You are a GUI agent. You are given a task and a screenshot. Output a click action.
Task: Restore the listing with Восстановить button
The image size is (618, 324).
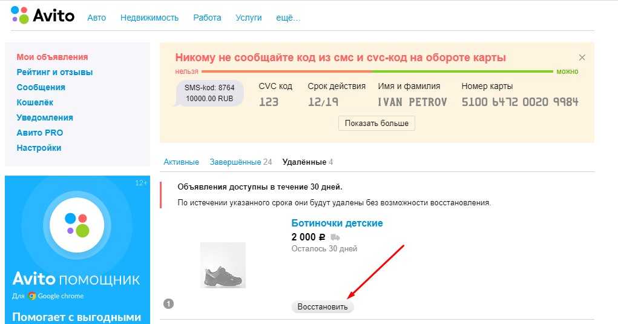[323, 307]
